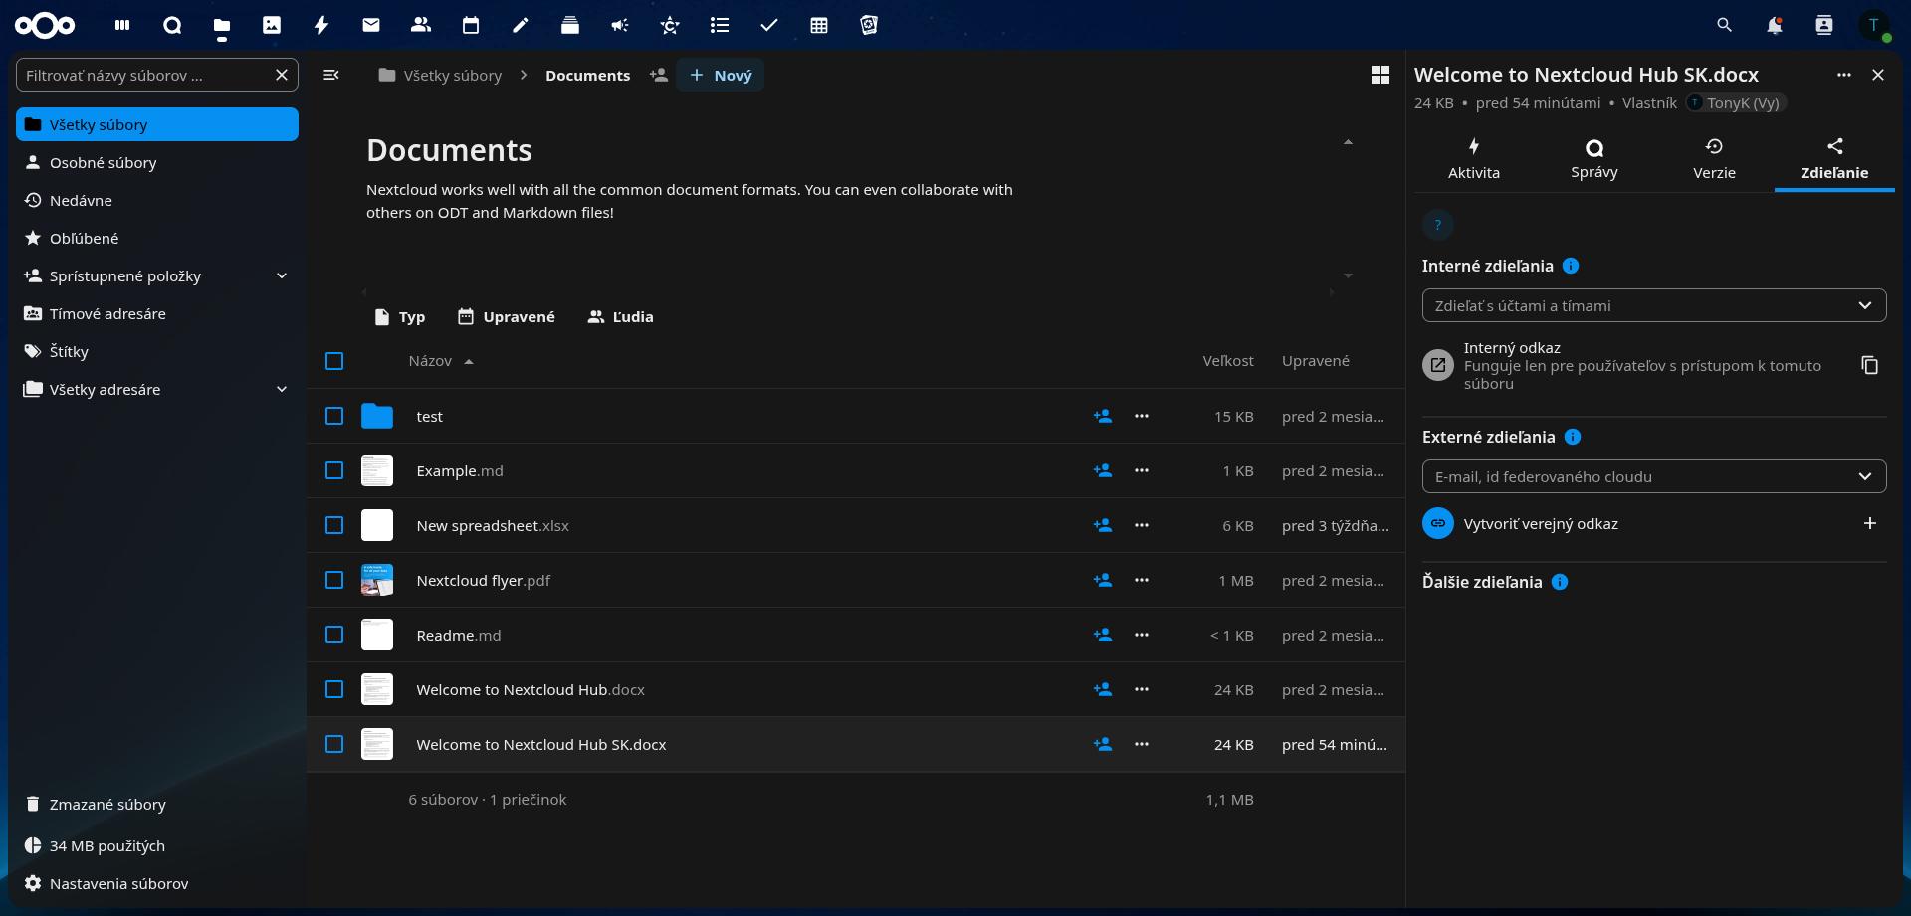Click Vytvoriť verejný odkaz
The width and height of the screenshot is (1911, 916).
coord(1541,523)
